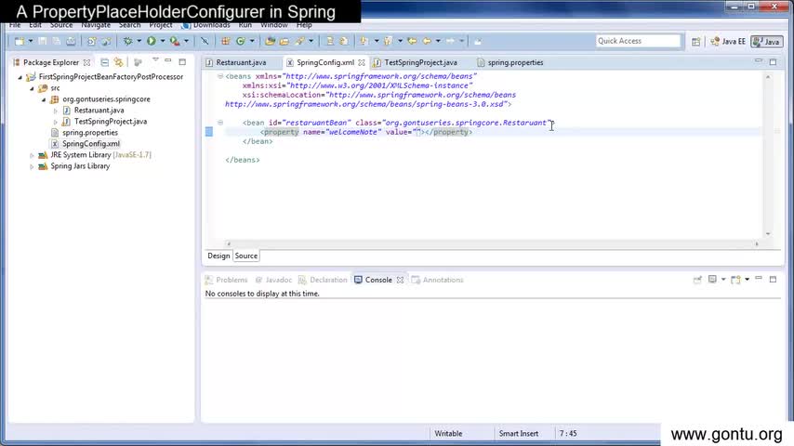The image size is (794, 446).
Task: Collapse All in Package Explorer
Action: point(104,62)
